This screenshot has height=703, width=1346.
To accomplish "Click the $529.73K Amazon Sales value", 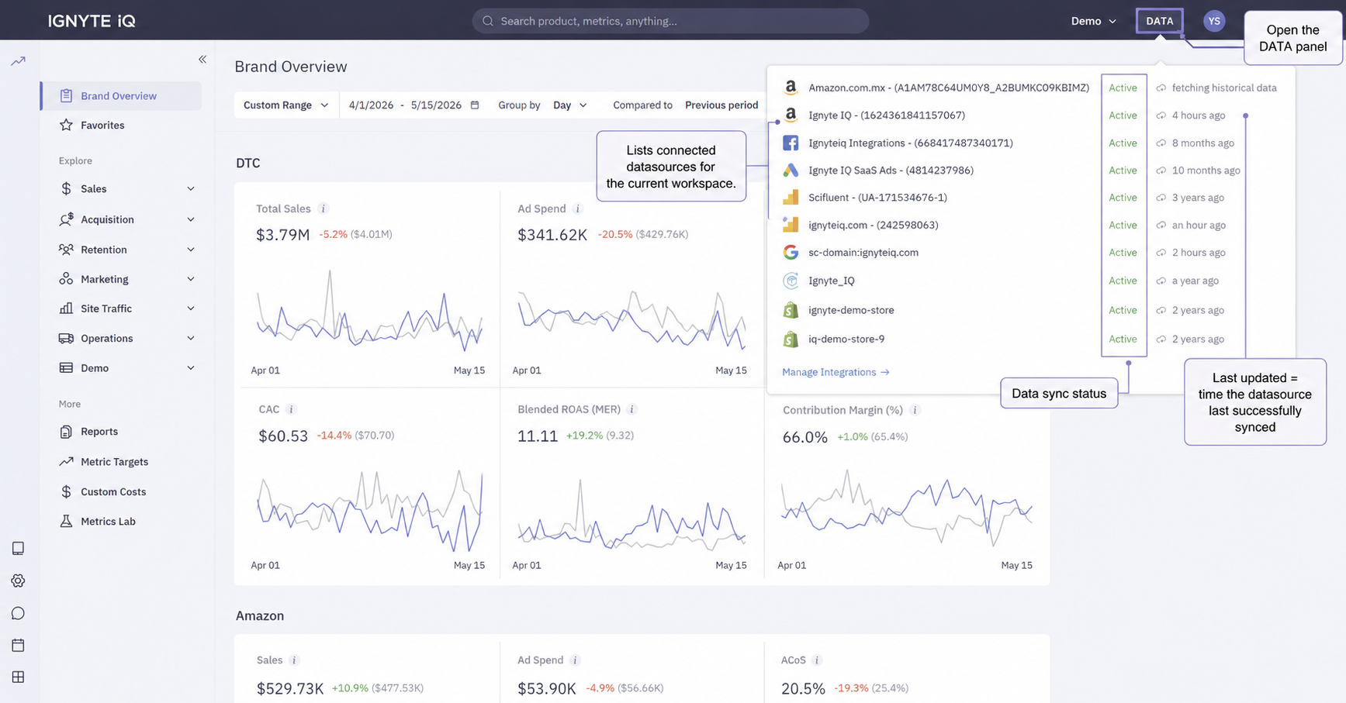I will (290, 688).
